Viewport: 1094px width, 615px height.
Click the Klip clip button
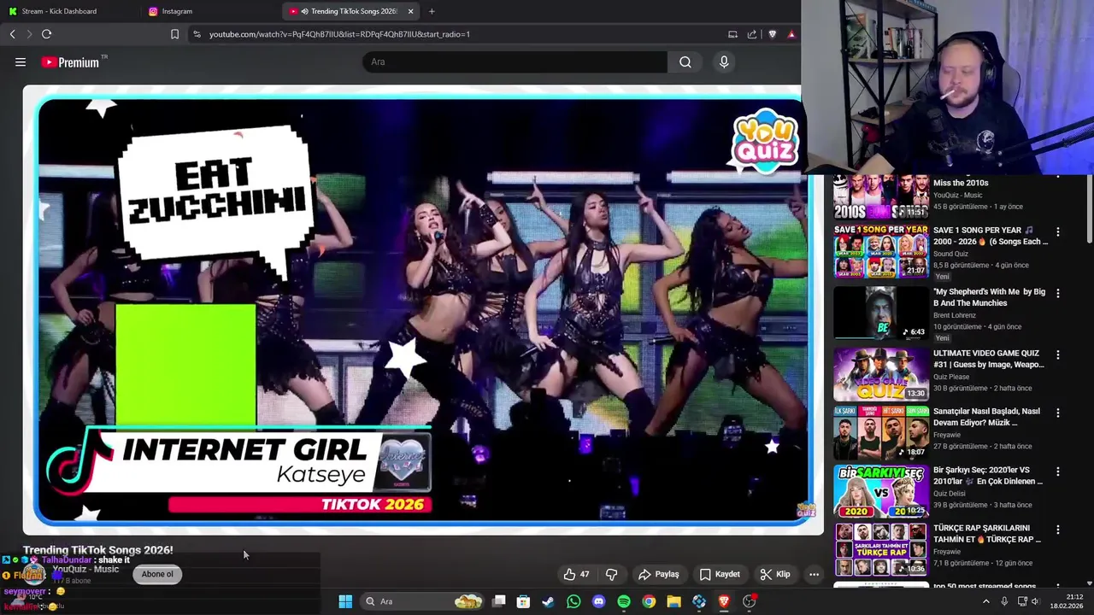coord(775,574)
